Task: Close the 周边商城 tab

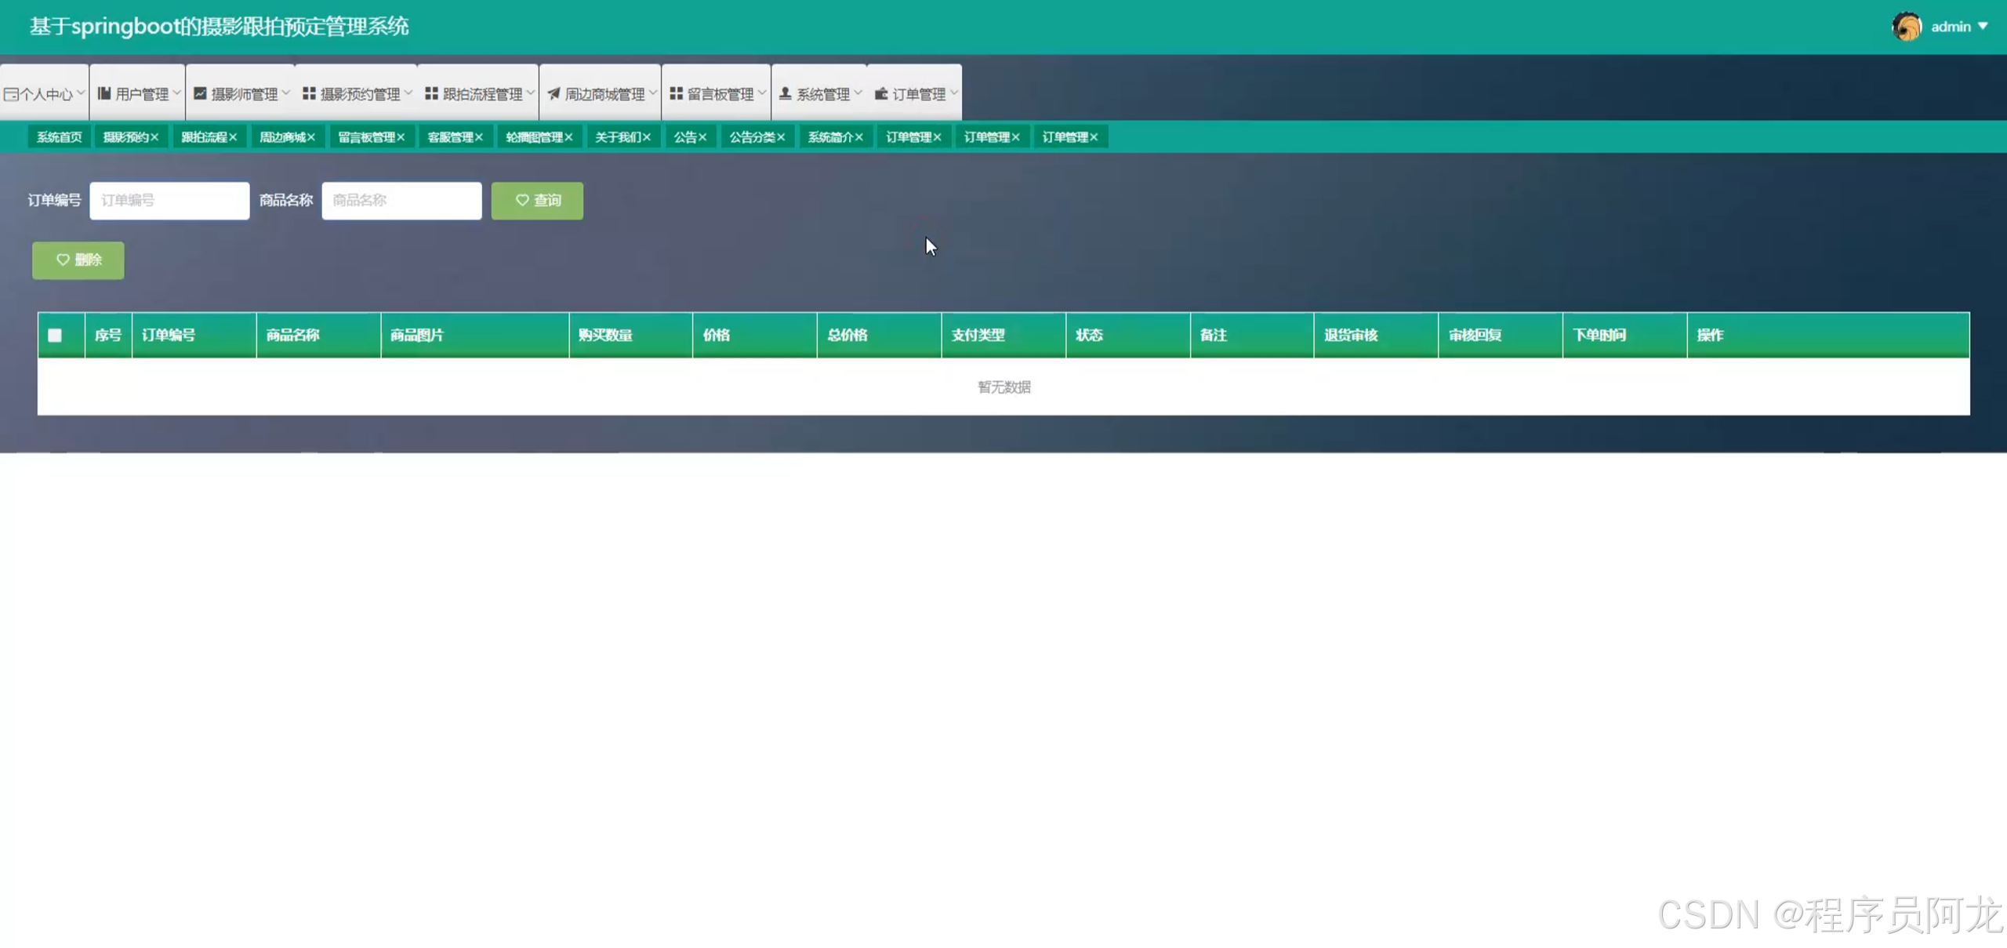Action: point(311,137)
